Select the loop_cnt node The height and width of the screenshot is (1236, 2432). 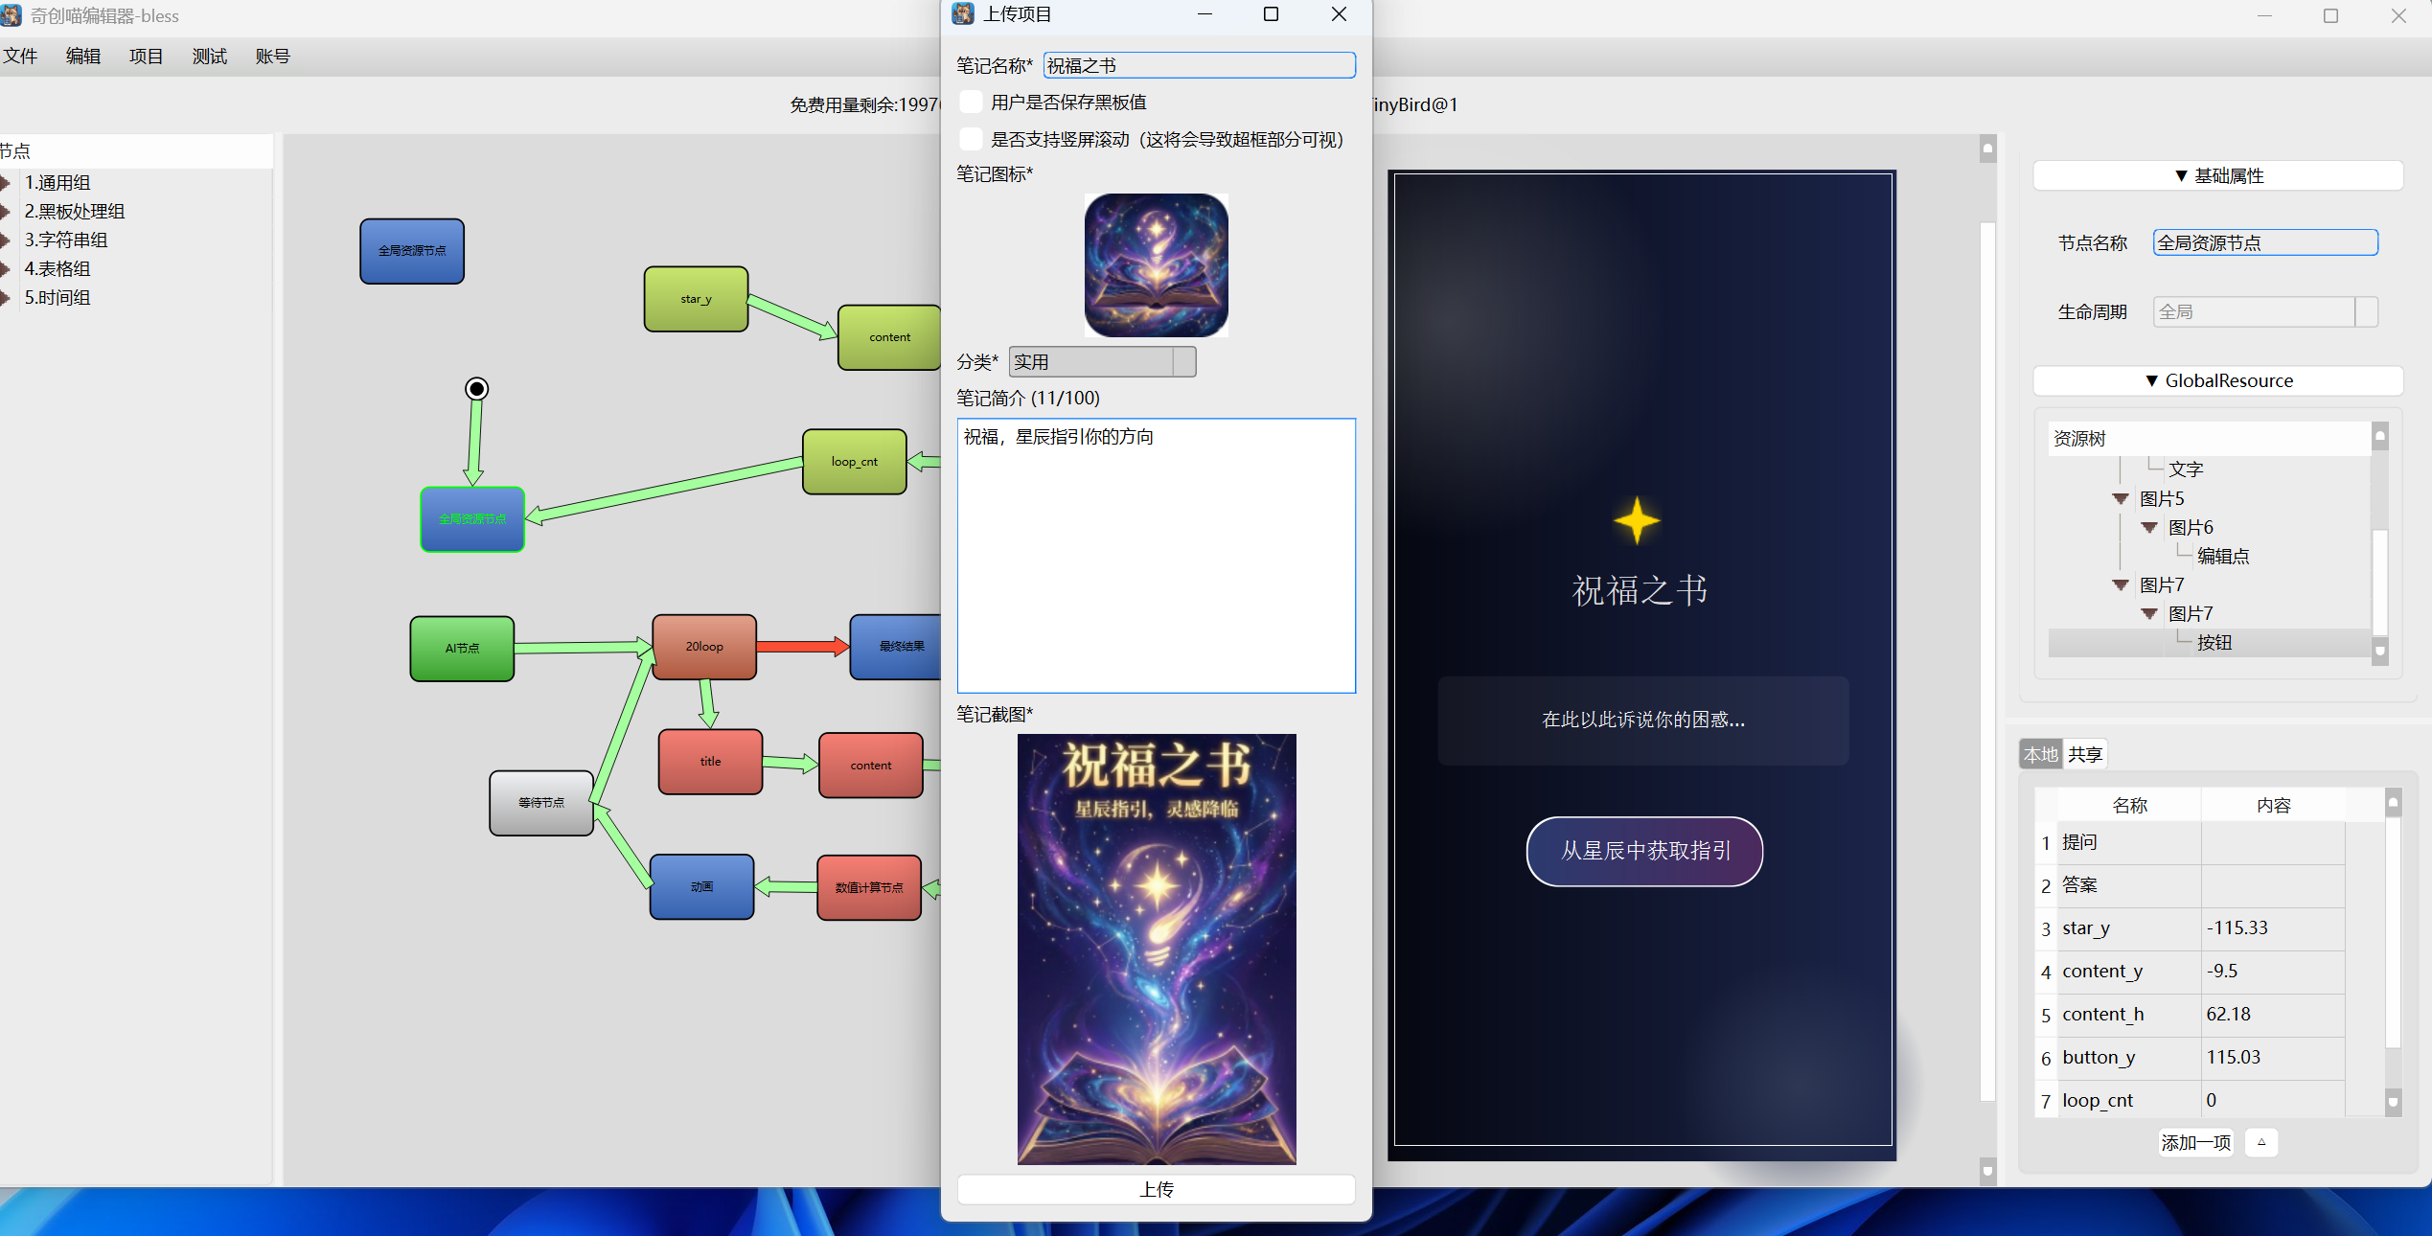[x=854, y=461]
